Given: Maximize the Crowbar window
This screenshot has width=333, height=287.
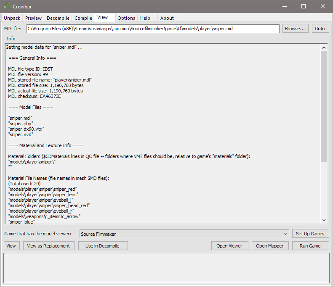Looking at the screenshot, I should [x=304, y=6].
